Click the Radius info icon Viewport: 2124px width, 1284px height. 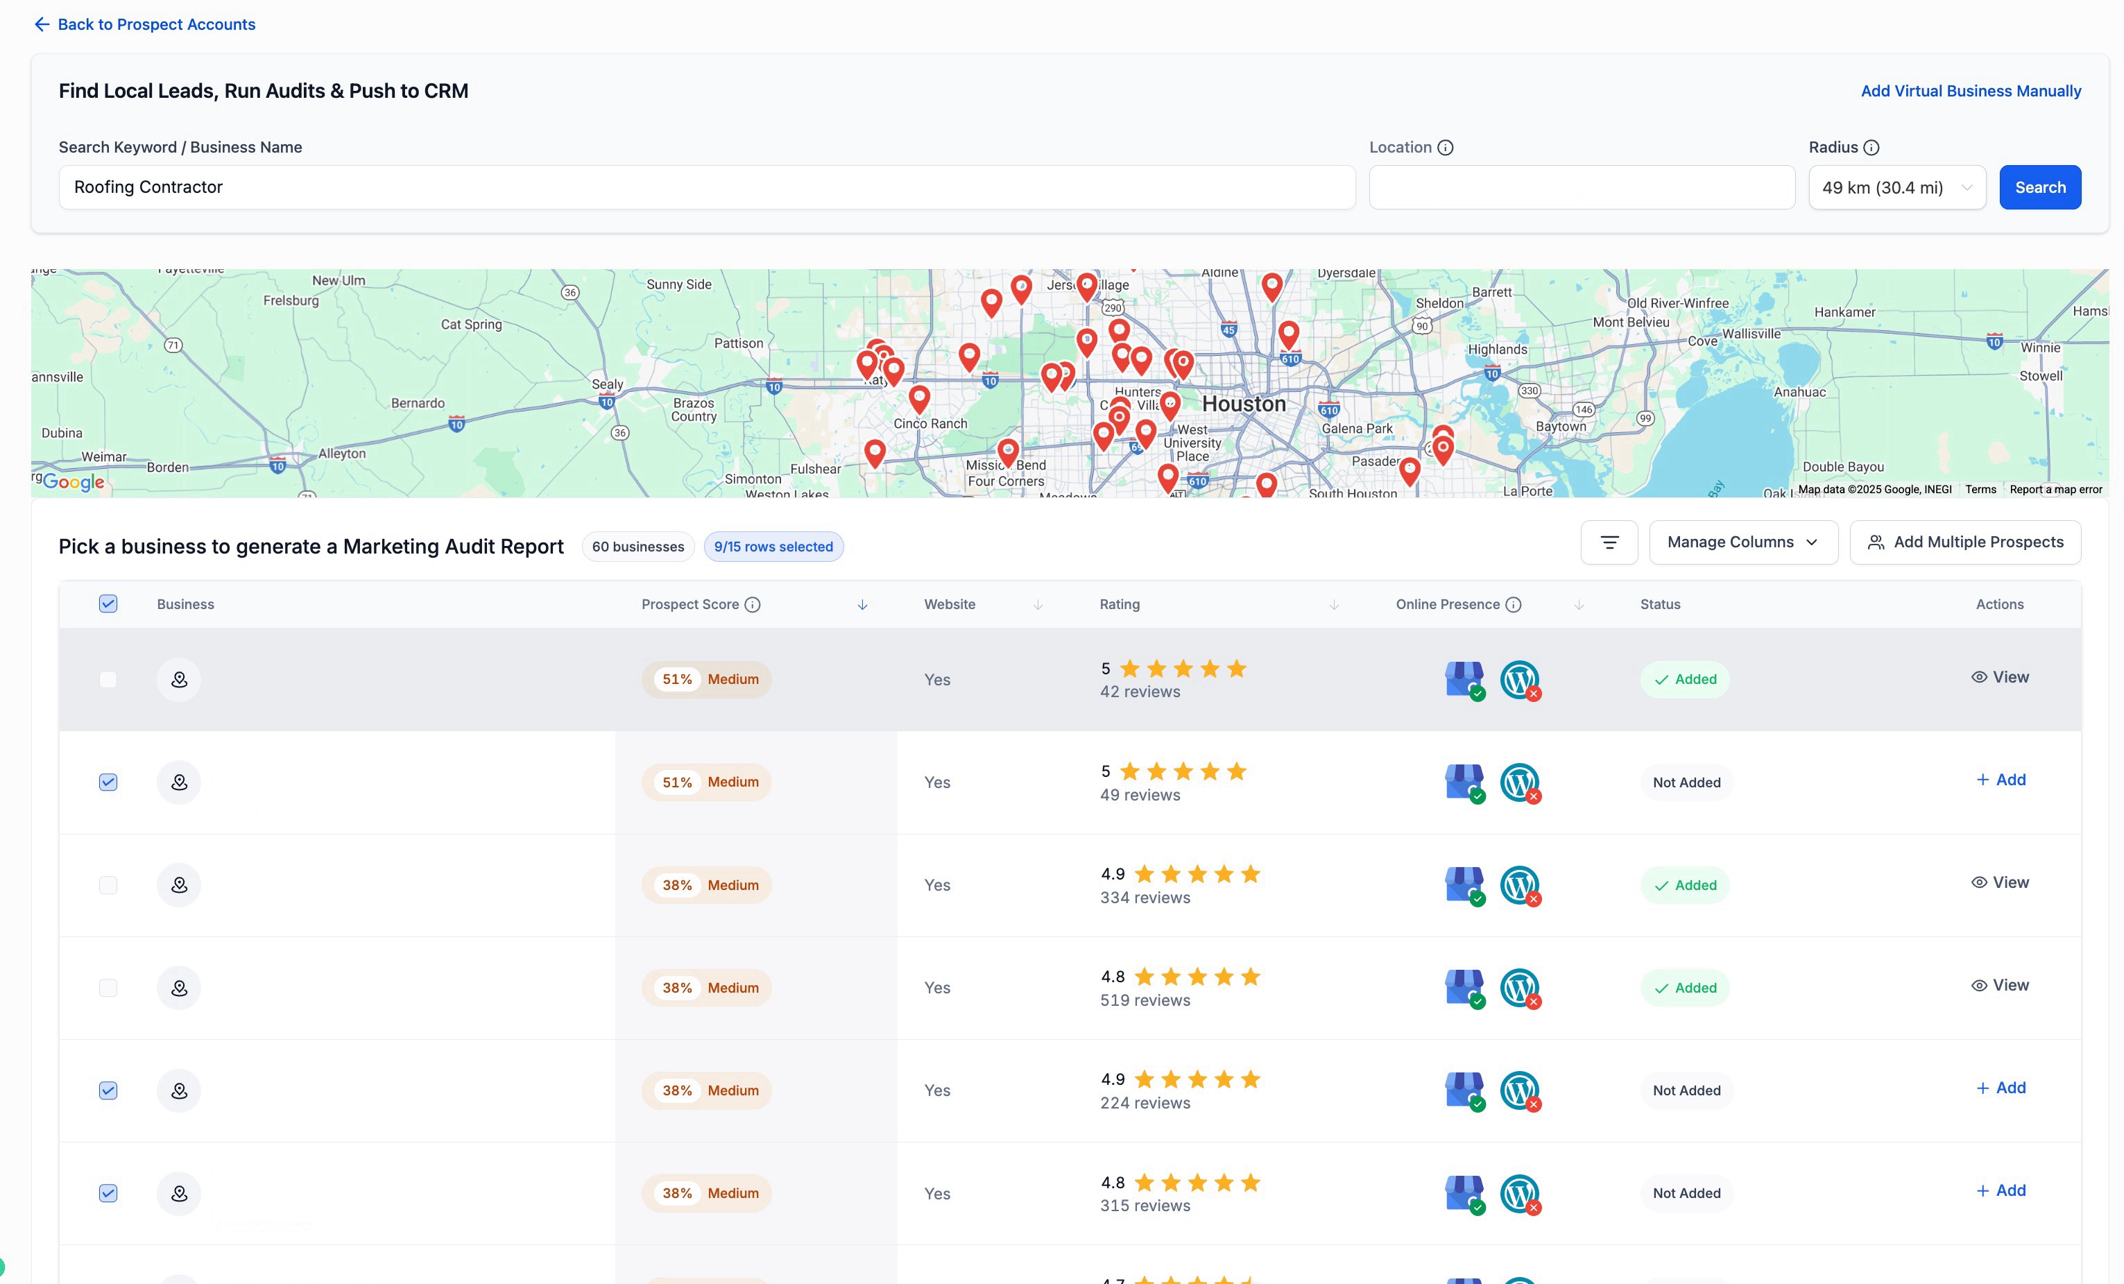coord(1872,147)
